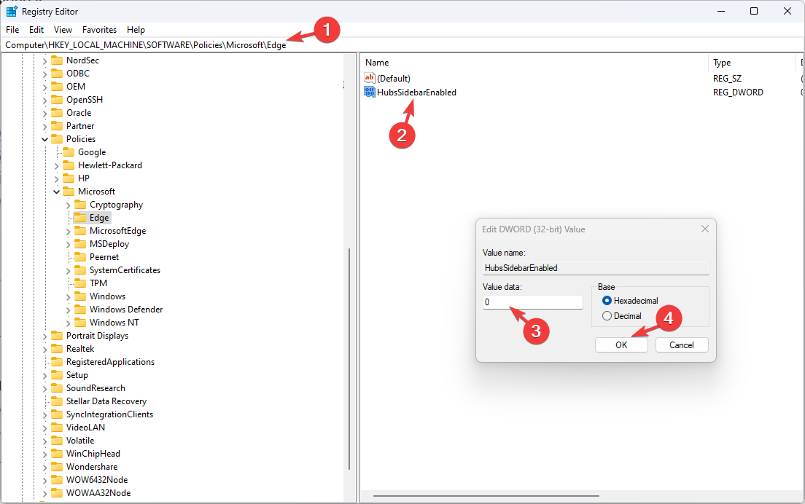
Task: Collapse the Microsoft tree node
Action: point(56,192)
